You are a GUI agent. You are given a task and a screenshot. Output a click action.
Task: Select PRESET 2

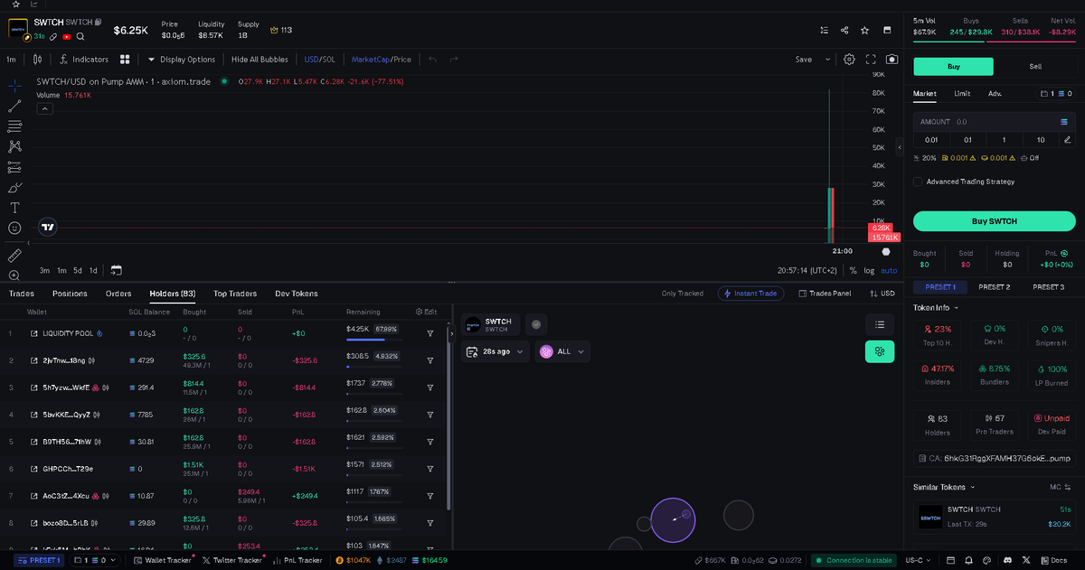(x=994, y=287)
